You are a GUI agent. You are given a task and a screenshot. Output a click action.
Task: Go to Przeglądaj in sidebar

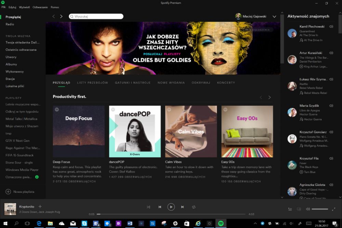coord(13,17)
